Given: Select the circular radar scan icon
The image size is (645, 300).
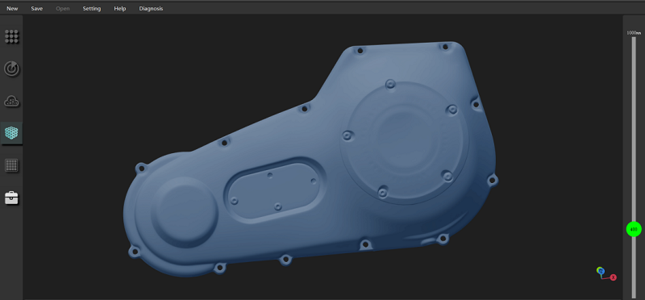Looking at the screenshot, I should coord(11,69).
